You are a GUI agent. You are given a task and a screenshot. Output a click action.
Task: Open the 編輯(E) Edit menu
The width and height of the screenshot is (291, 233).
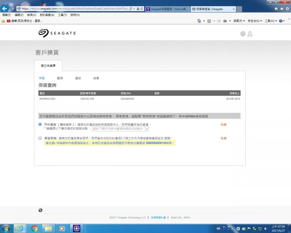pyautogui.click(x=19, y=15)
